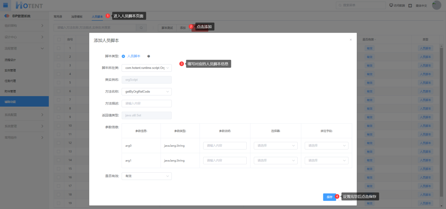Expand the 系统配置 sidebar menu
The height and width of the screenshot is (209, 446).
[24, 115]
